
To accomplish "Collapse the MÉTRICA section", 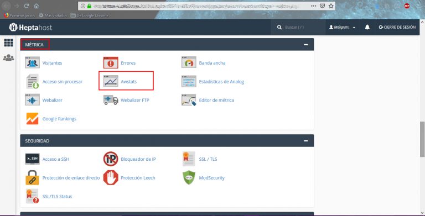I will coord(305,44).
